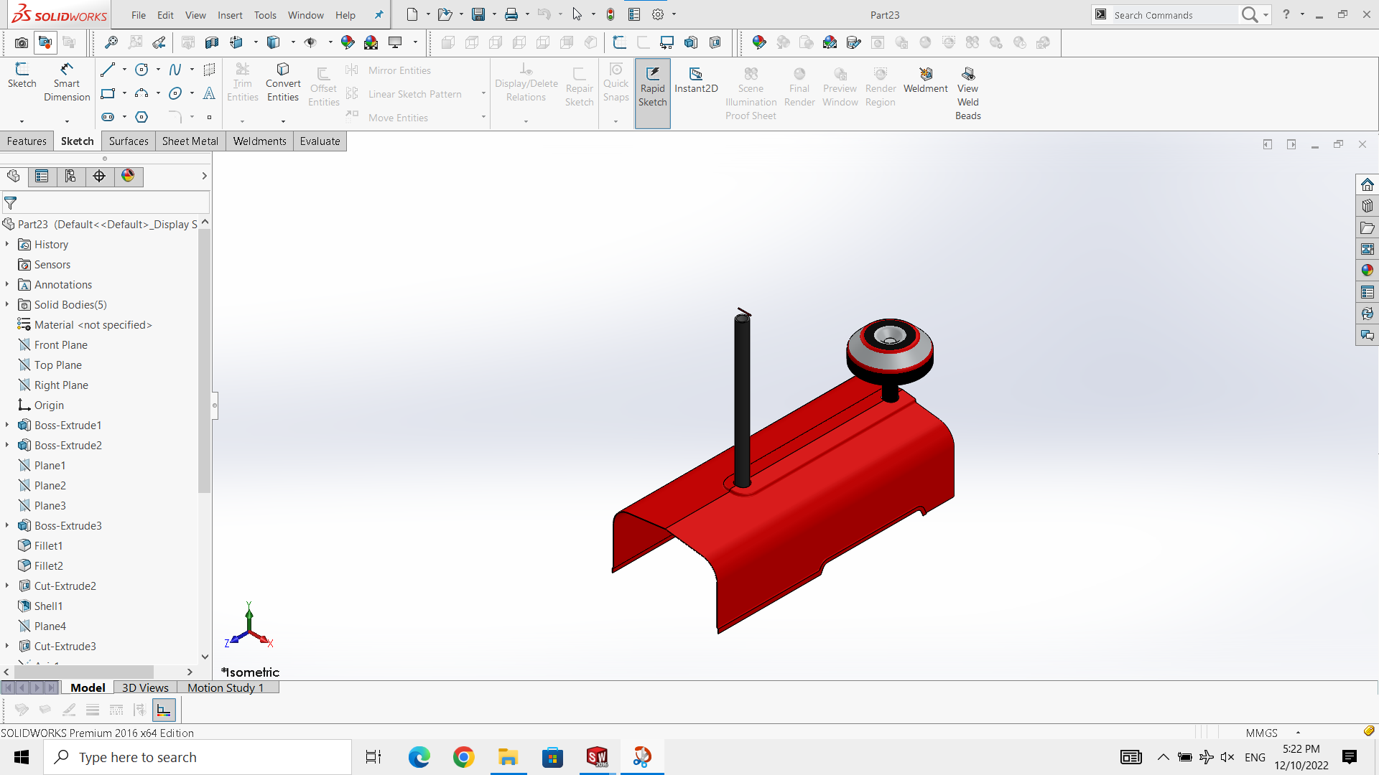Switch to the Features tab

[x=27, y=141]
